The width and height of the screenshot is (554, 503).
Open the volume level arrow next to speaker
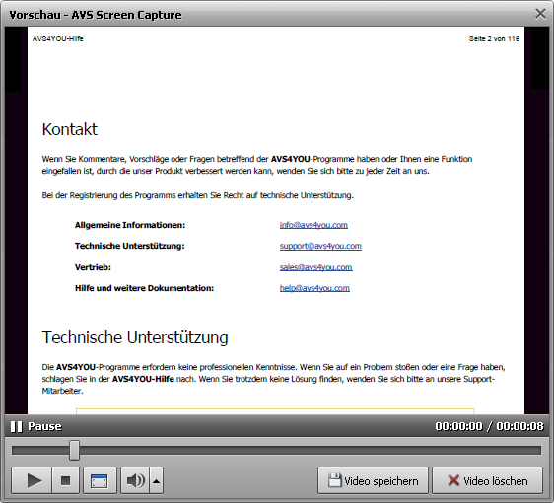tap(157, 480)
